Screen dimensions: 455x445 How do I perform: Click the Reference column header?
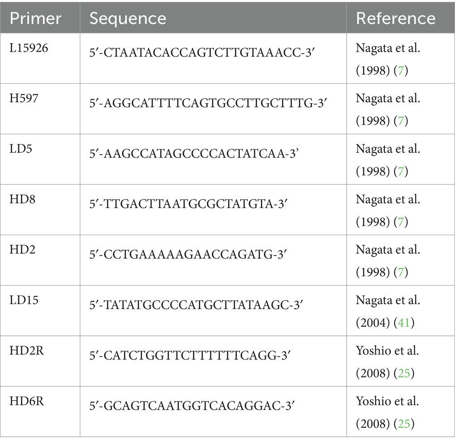tap(396, 19)
